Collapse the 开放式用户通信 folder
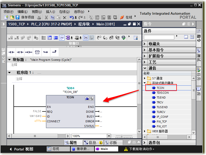206x155 pixels. [145, 83]
